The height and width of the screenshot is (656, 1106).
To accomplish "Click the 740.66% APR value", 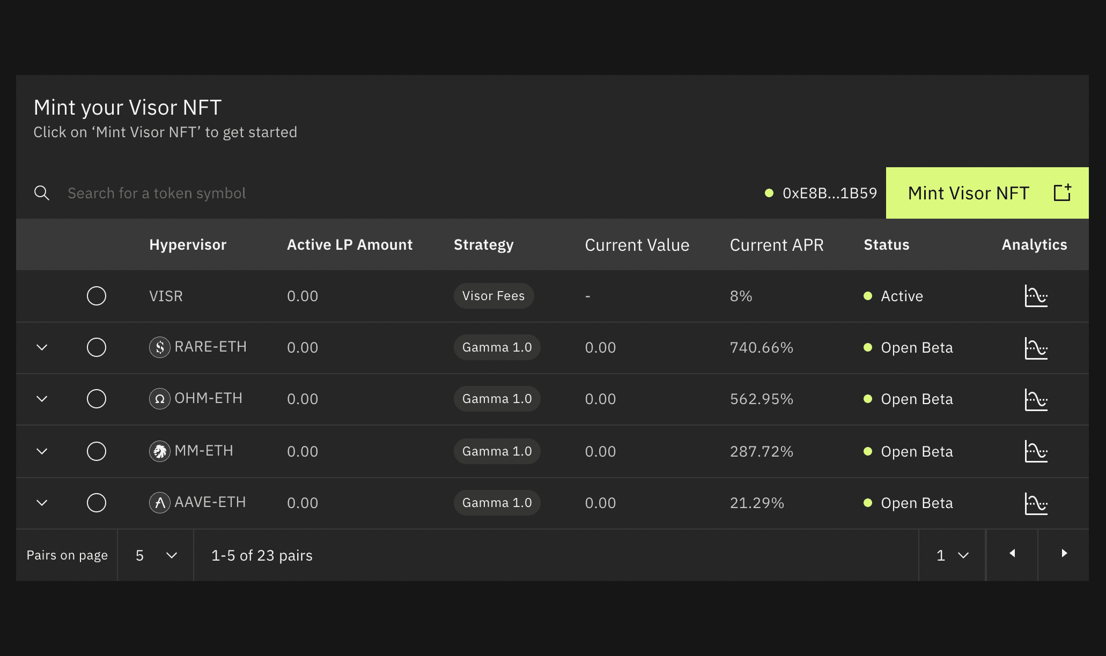I will tap(762, 348).
